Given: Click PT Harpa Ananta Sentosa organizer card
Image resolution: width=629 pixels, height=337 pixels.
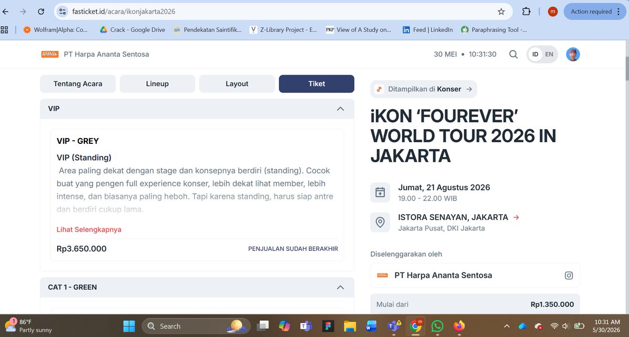Looking at the screenshot, I should [475, 276].
